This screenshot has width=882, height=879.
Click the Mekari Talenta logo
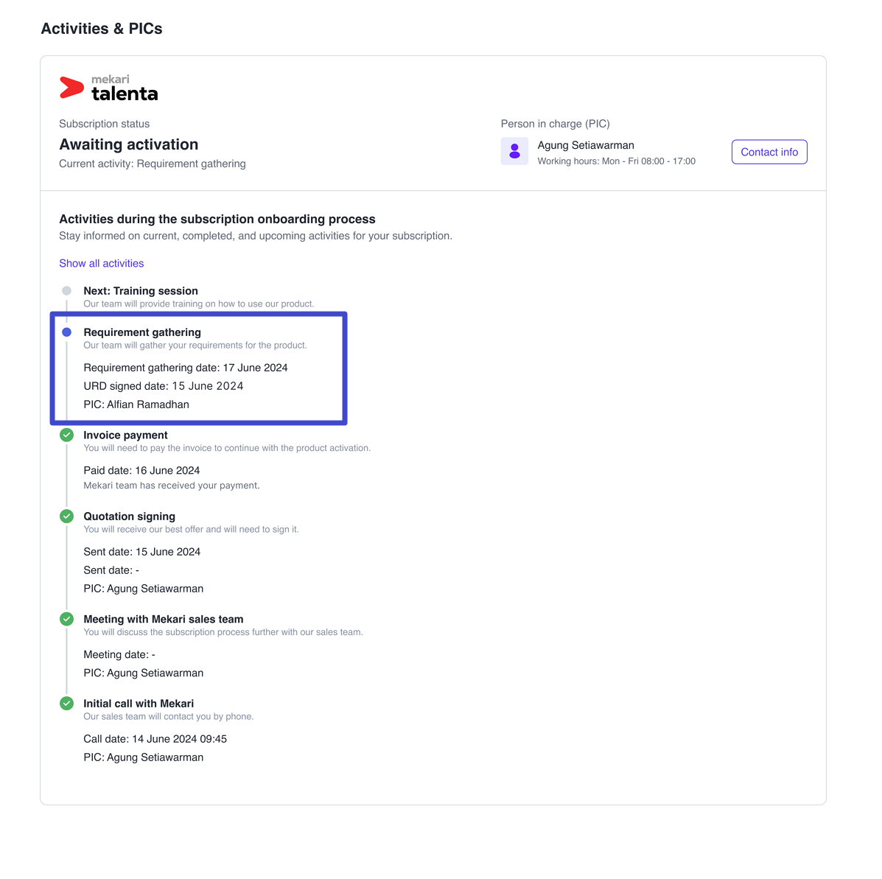click(x=108, y=88)
